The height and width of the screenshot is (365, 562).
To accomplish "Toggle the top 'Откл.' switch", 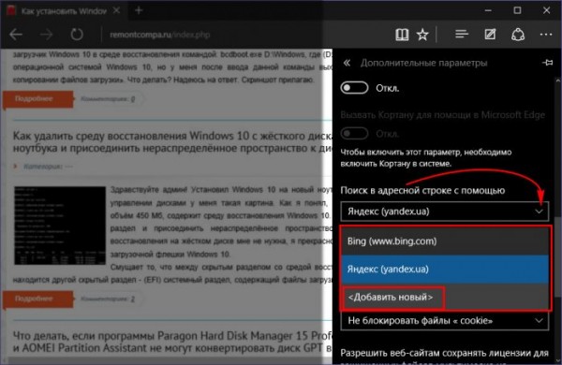I will click(x=354, y=88).
